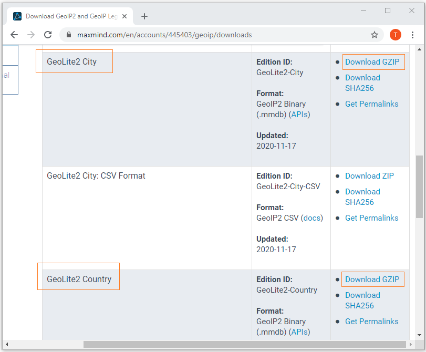Select the Download GeoIP2 and GeoIP Legacy tab
Viewport: 426px width, 352px height.
[70, 16]
